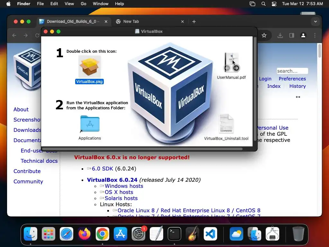Open Launchpad from the Dock
The width and height of the screenshot is (329, 247).
pos(49,234)
